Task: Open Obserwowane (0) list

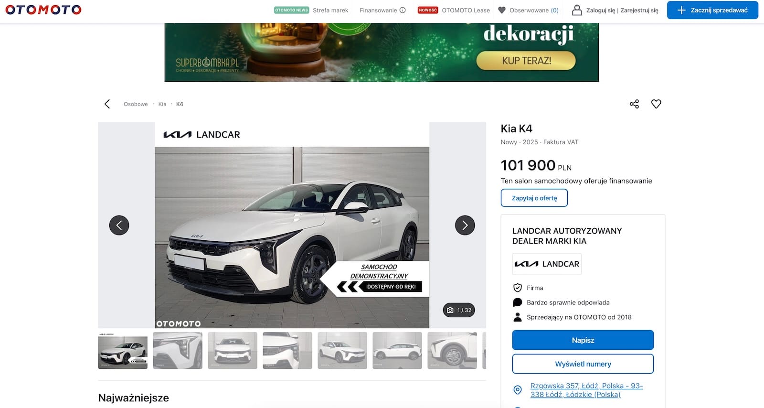Action: tap(534, 10)
